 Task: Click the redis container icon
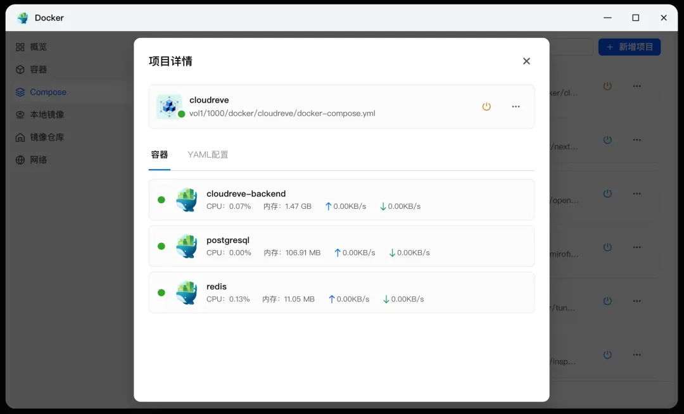click(x=186, y=292)
